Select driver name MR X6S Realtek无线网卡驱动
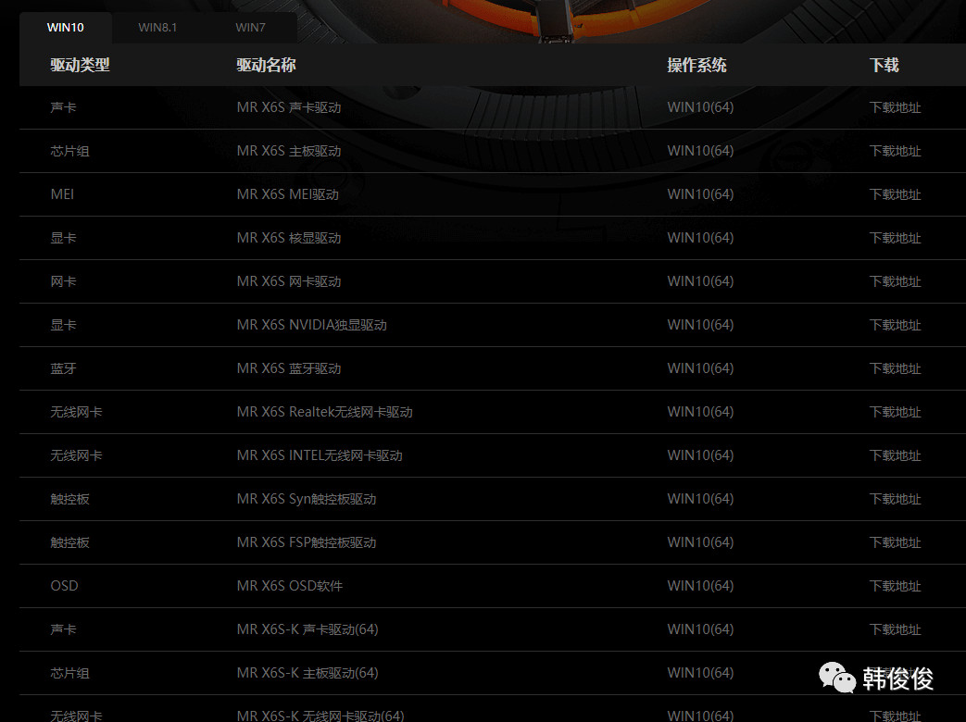 [x=325, y=413]
